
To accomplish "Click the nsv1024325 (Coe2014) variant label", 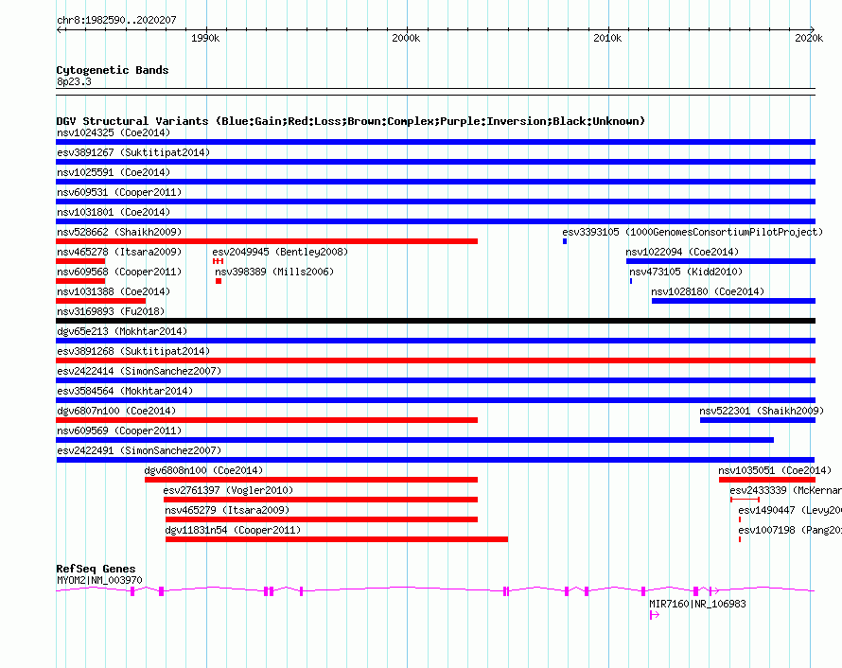I will click(114, 132).
